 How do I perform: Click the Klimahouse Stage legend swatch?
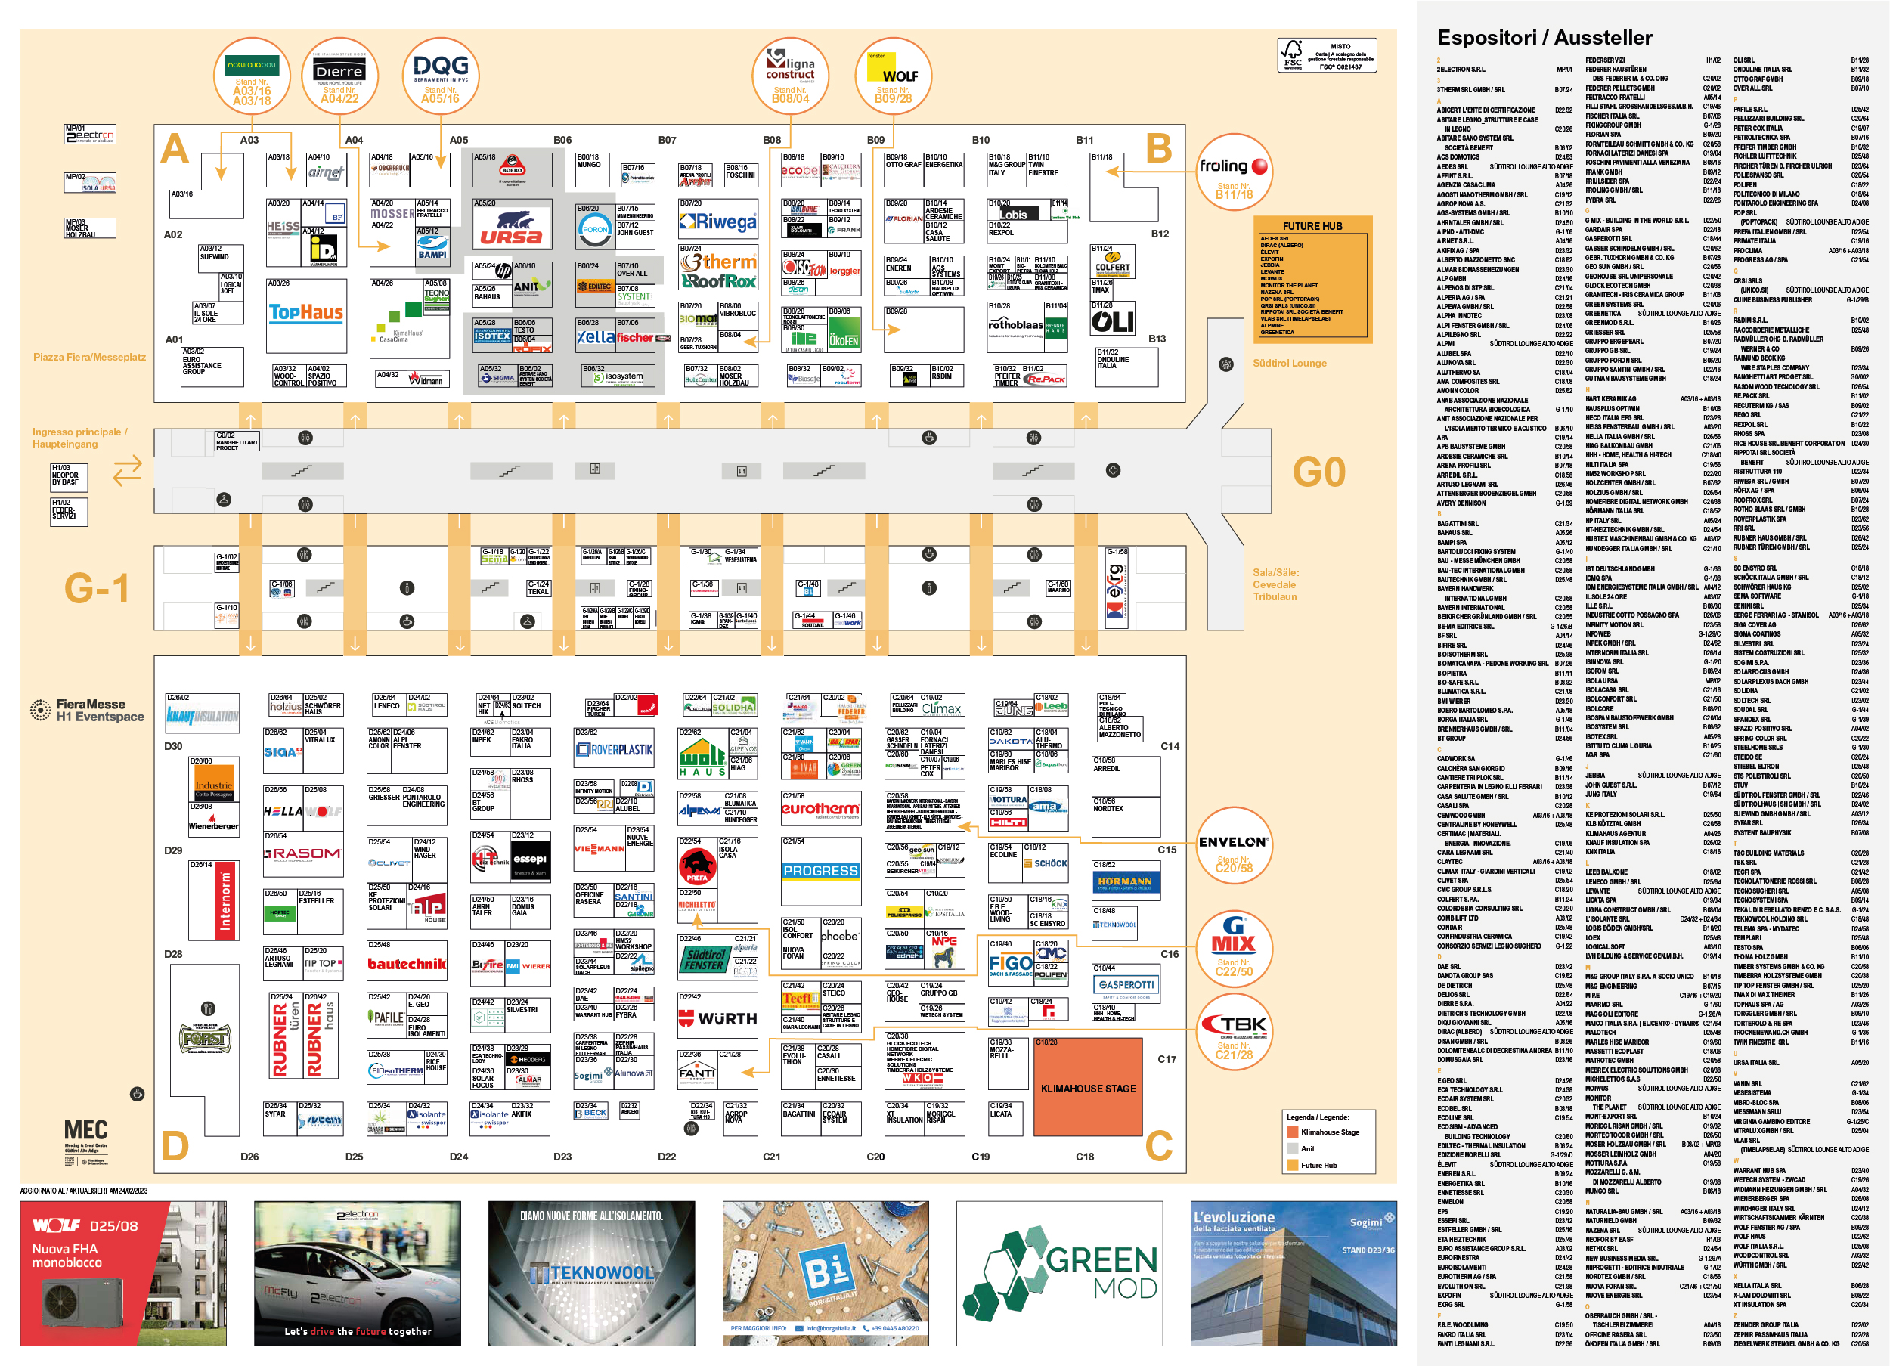(x=1293, y=1132)
